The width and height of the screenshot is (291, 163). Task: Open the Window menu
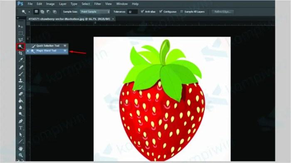pyautogui.click(x=122, y=4)
